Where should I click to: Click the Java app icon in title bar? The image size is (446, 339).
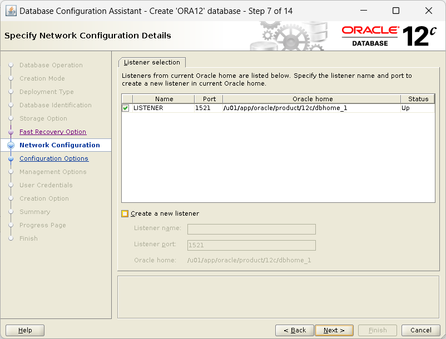click(11, 11)
